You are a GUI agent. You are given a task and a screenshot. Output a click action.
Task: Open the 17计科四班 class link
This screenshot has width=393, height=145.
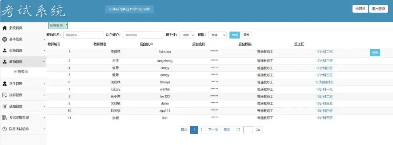[x=324, y=68]
